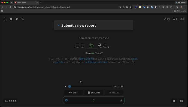This screenshot has height=107, width=188.
Task: Click the Hint button
Action: click(10, 101)
